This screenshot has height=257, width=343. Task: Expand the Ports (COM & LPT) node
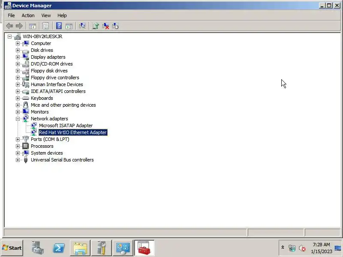tap(18, 139)
